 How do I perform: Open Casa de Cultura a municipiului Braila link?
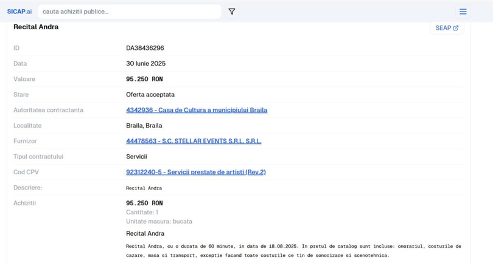(197, 110)
